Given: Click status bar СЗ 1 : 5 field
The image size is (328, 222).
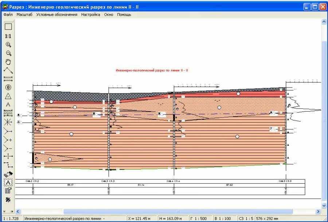Looking at the screenshot, I should pyautogui.click(x=246, y=219).
